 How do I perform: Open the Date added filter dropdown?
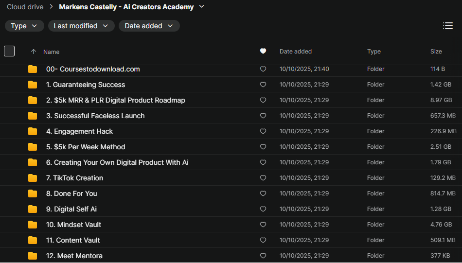149,26
